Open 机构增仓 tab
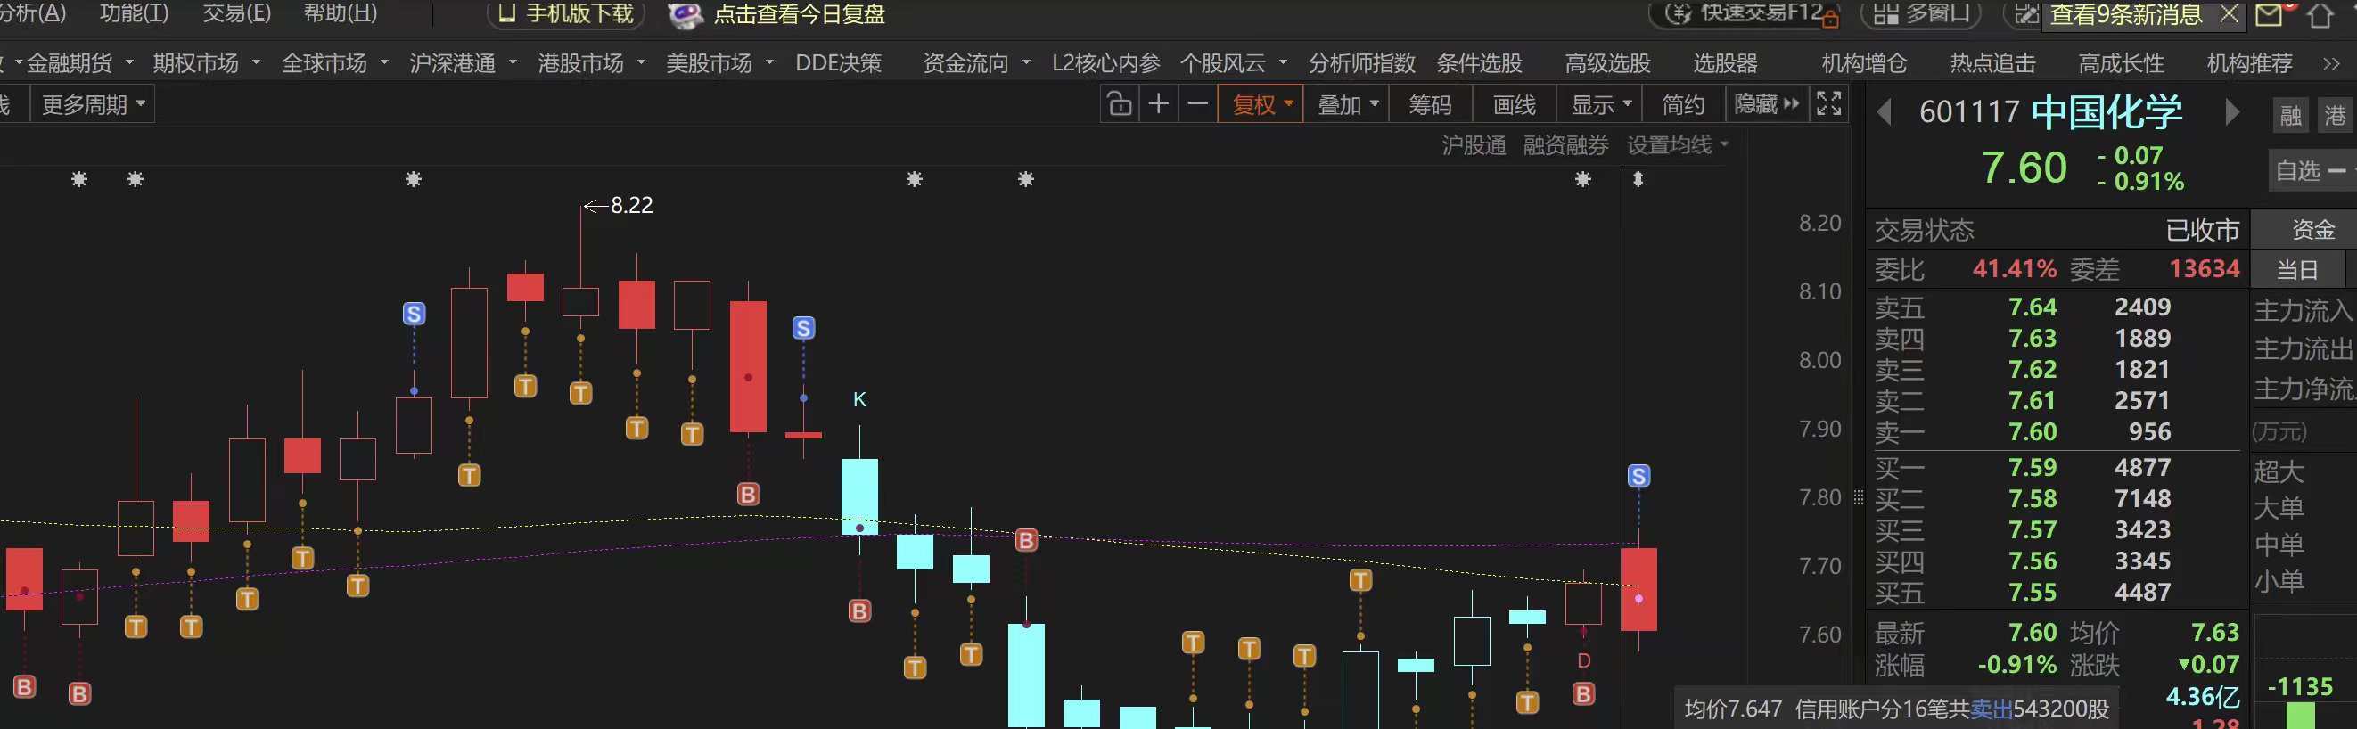 [1864, 63]
